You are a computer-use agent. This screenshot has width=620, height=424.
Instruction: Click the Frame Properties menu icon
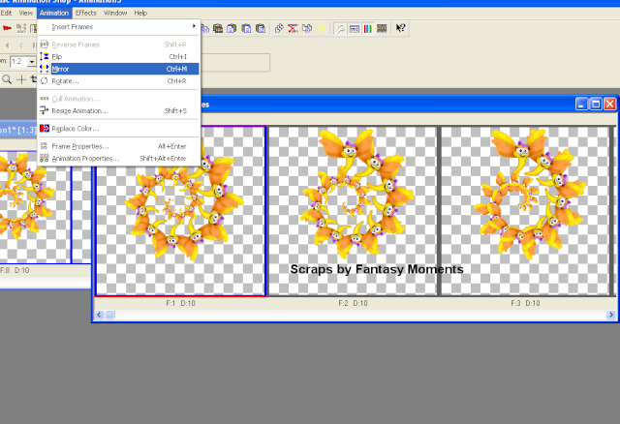coord(45,146)
